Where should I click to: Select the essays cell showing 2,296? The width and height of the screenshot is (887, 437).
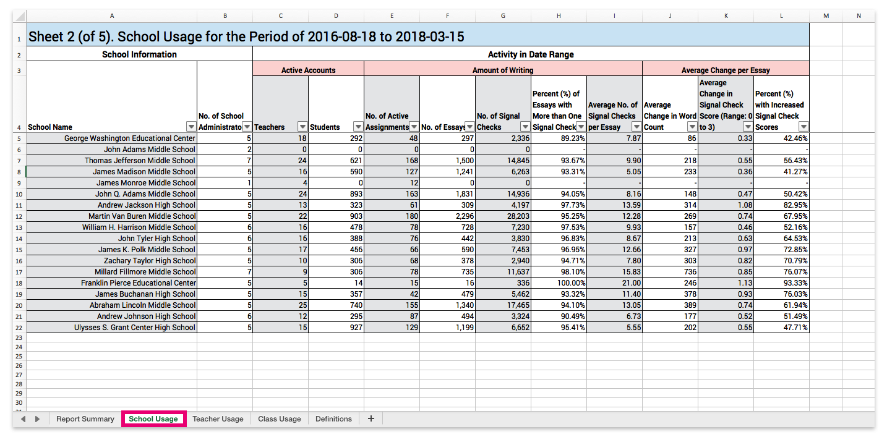click(448, 216)
